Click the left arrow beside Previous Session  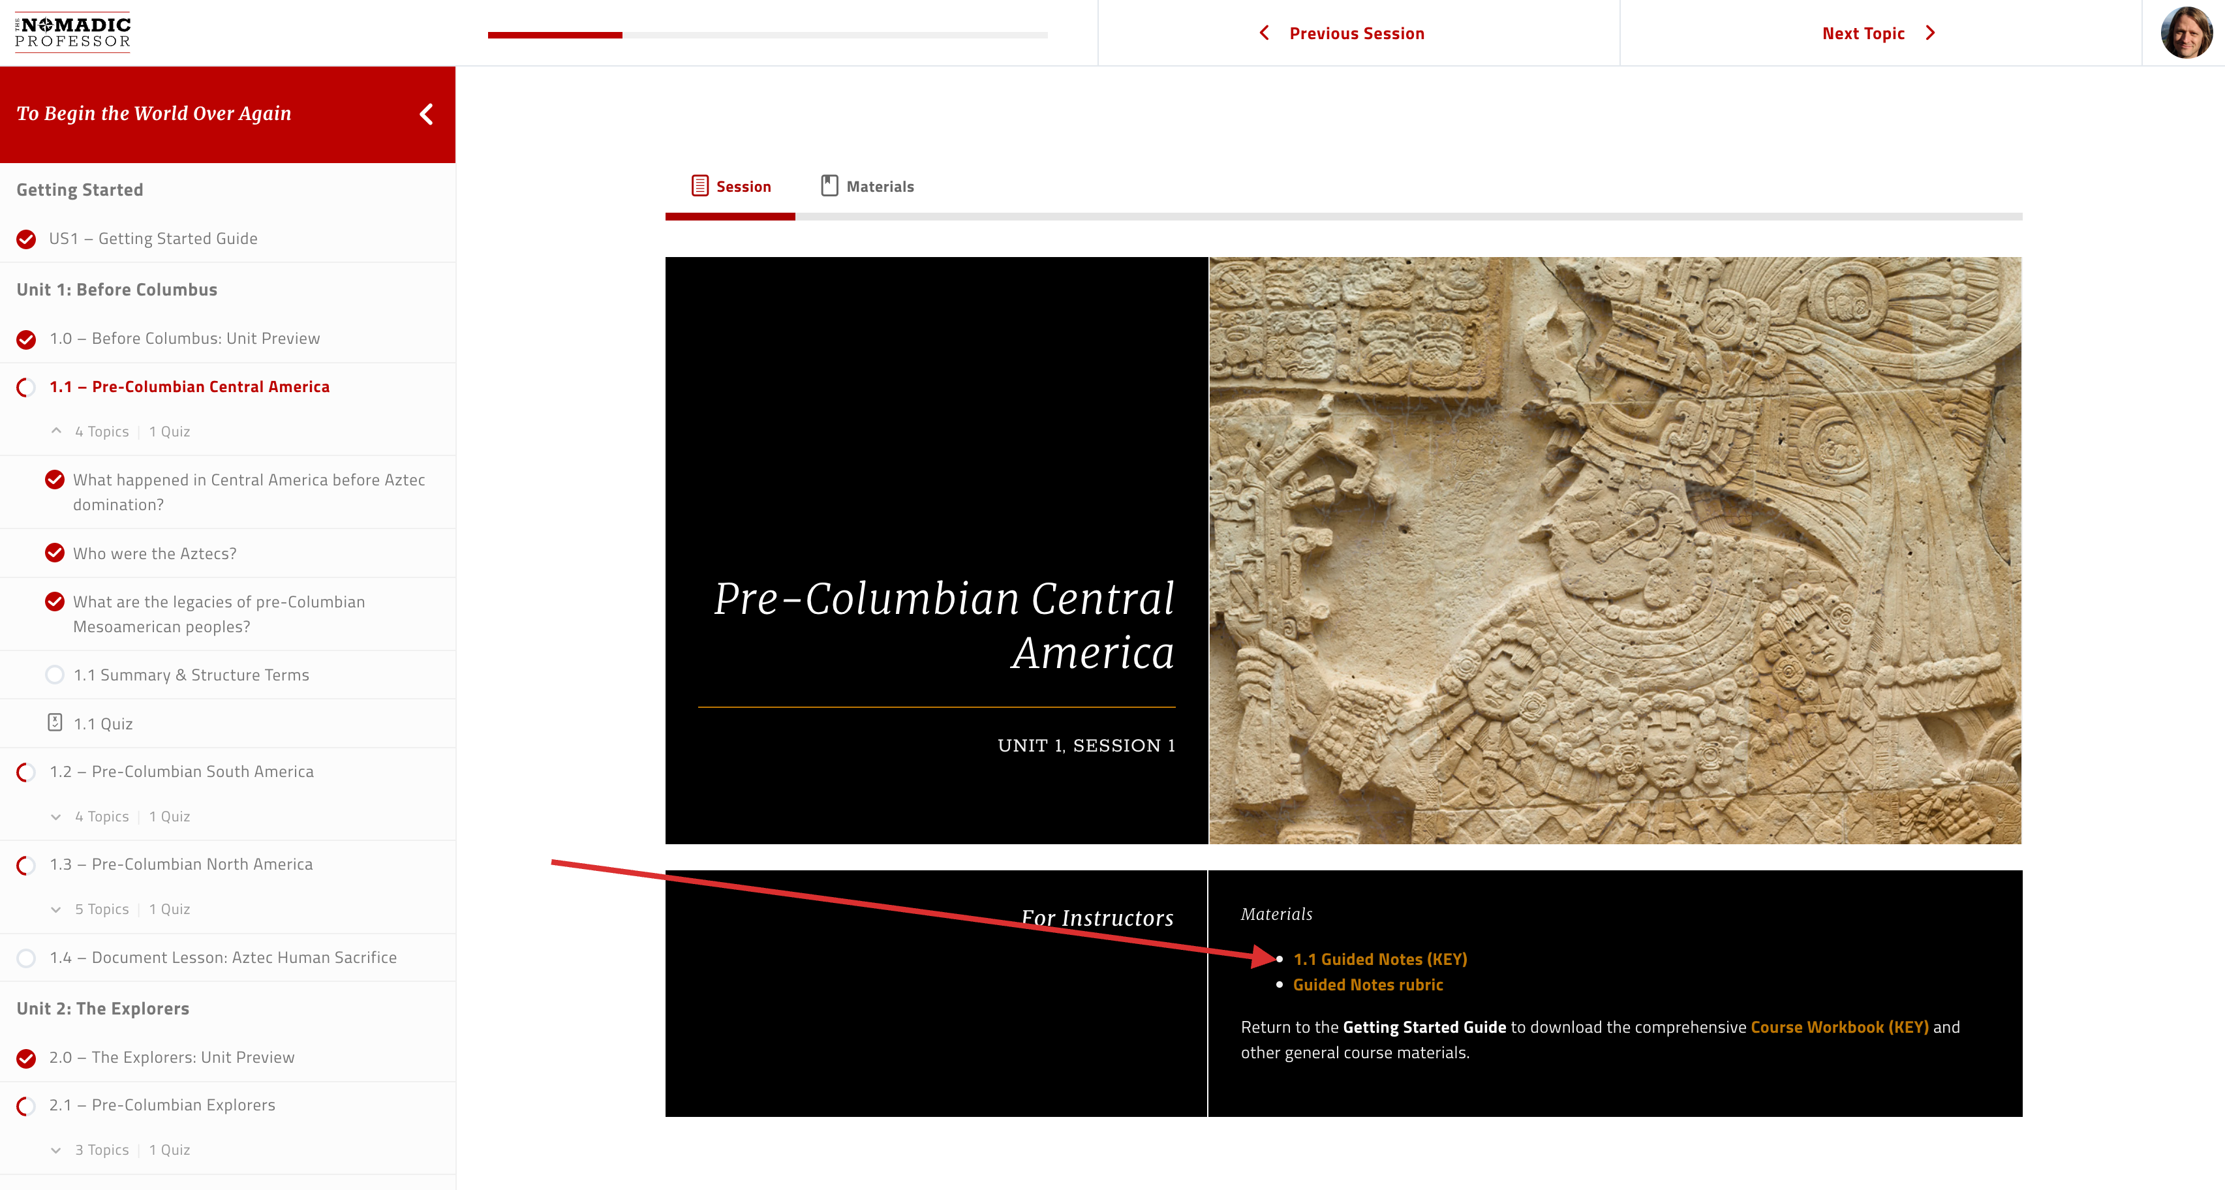pyautogui.click(x=1265, y=33)
